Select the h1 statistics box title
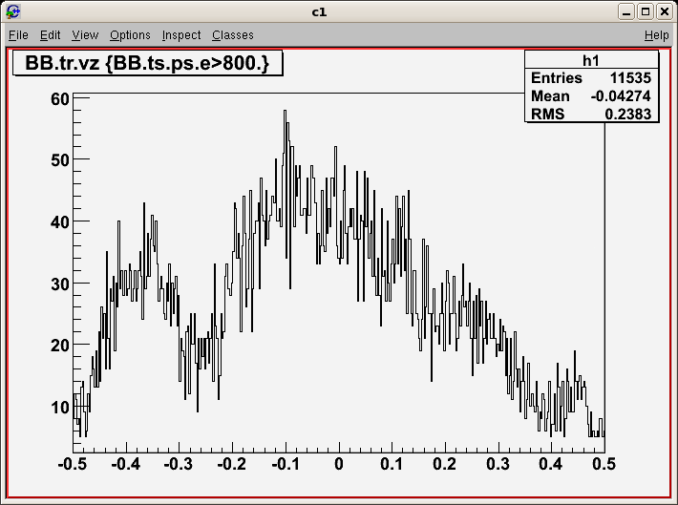The image size is (678, 505). 591,60
